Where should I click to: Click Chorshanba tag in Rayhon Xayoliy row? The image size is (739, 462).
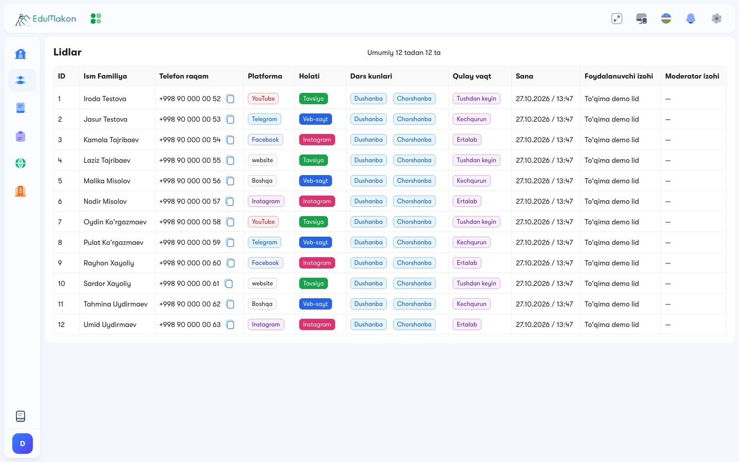(414, 263)
